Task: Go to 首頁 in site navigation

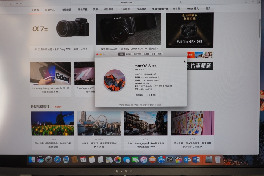Action: (35, 10)
